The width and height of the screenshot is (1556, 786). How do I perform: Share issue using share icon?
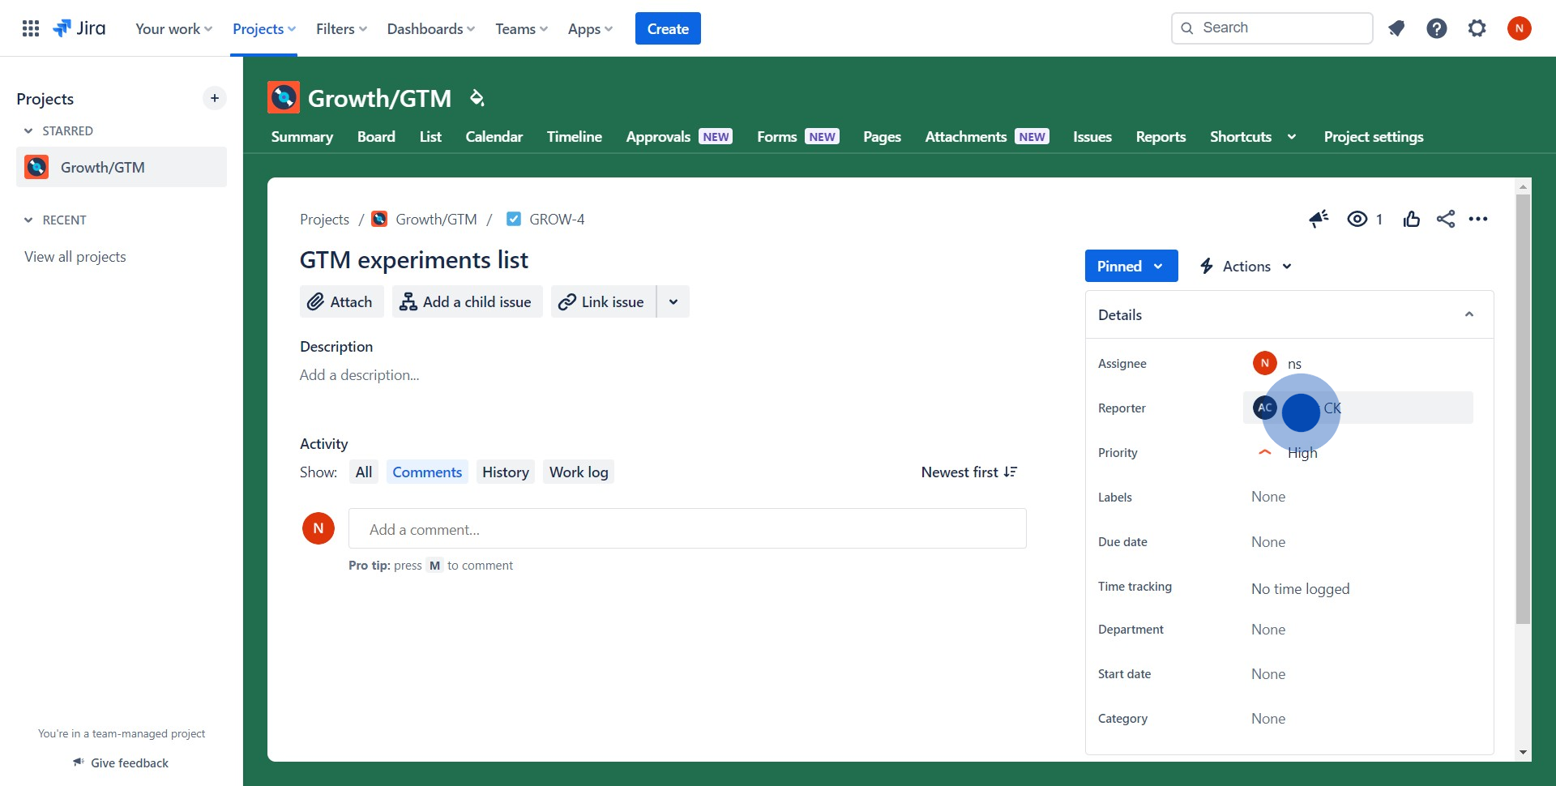point(1445,219)
